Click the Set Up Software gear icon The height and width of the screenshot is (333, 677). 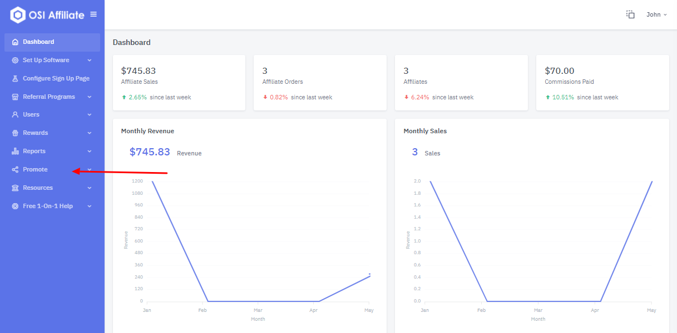tap(15, 60)
